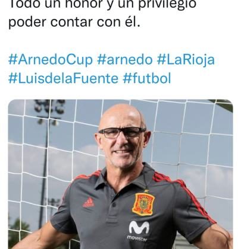Click the Movistar M logo on shirt
This screenshot has width=241, height=249.
[139, 228]
